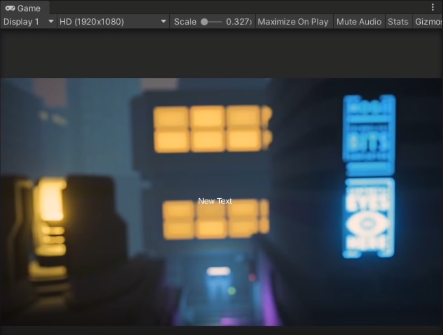Adjust the Scale slider

coord(211,22)
